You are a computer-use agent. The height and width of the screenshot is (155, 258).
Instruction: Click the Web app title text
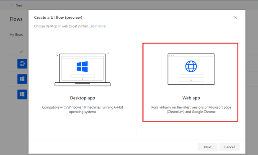[191, 98]
